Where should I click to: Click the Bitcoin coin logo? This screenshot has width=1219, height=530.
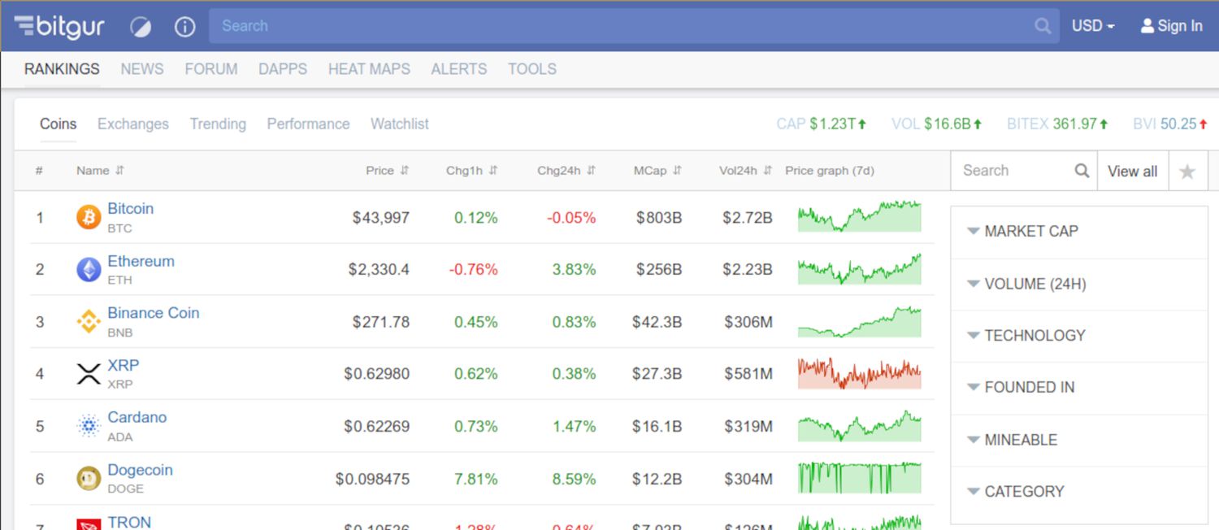[89, 218]
